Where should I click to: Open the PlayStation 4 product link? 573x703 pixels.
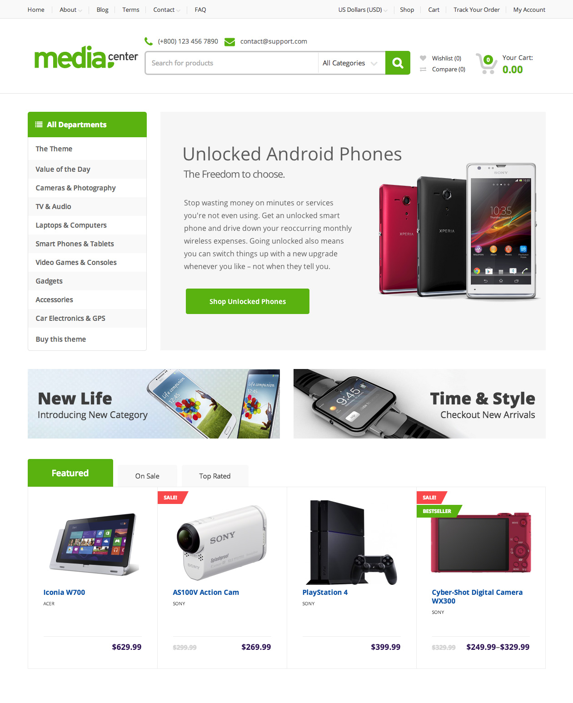coord(325,592)
